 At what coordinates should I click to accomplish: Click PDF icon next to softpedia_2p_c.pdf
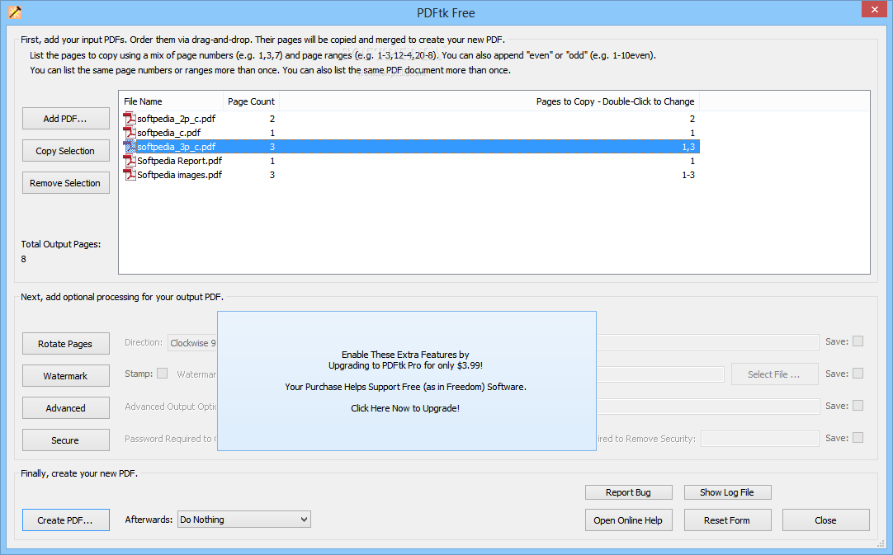tap(130, 119)
